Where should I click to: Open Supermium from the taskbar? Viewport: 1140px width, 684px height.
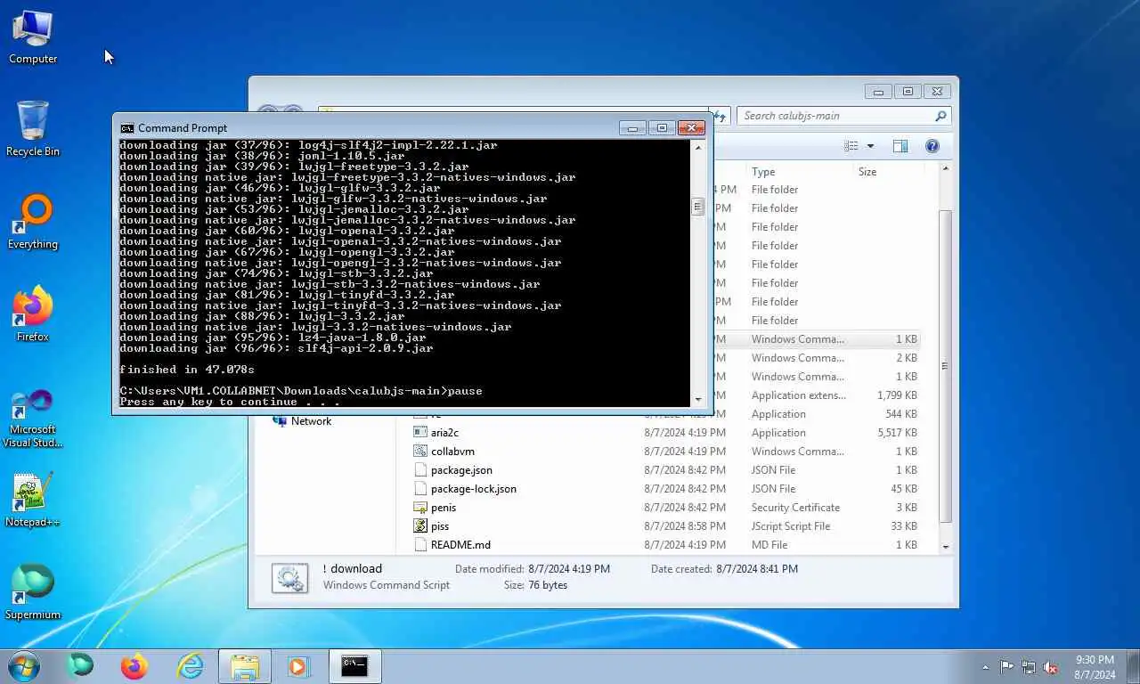pyautogui.click(x=80, y=665)
